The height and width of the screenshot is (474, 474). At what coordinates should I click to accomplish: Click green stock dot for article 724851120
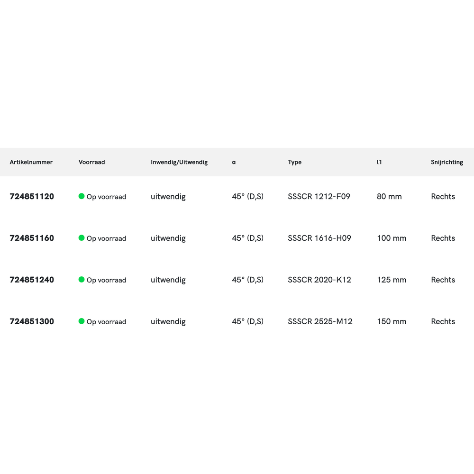click(x=82, y=196)
